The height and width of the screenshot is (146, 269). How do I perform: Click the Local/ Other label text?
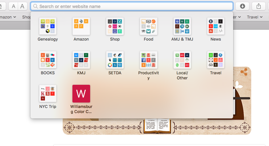182,75
